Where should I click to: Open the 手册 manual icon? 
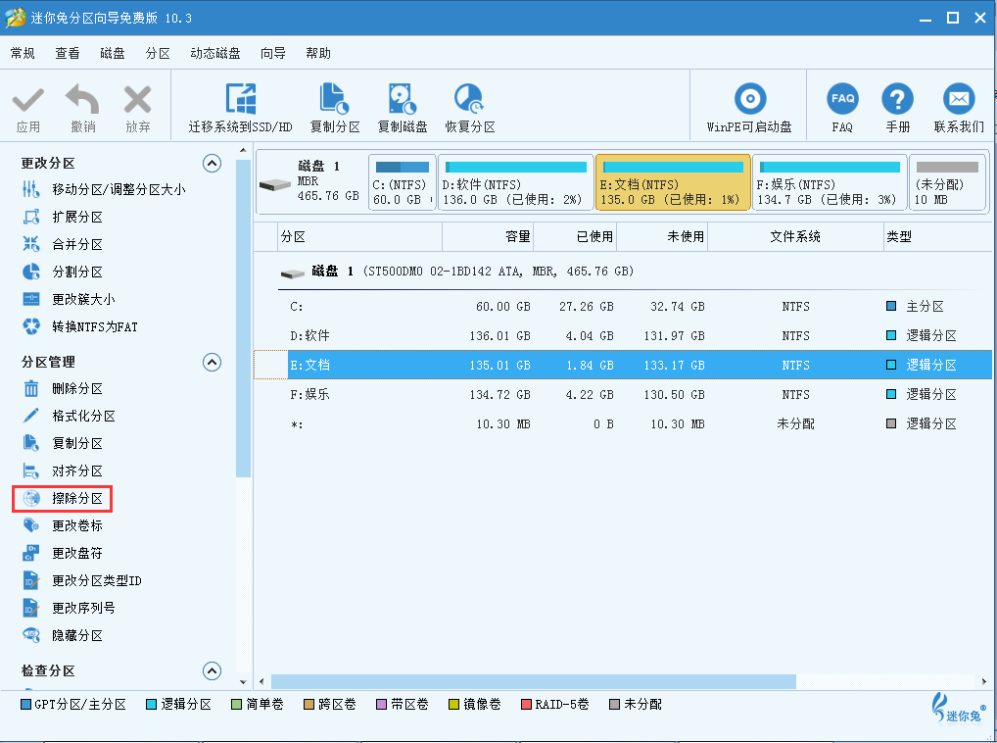click(897, 99)
